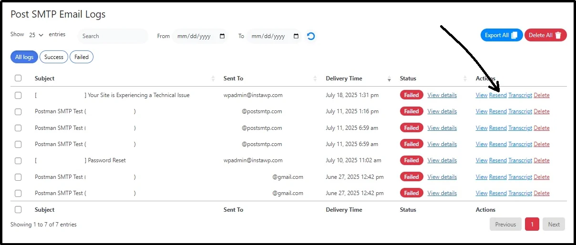The image size is (576, 245).
Task: Go to the Next page
Action: point(554,225)
